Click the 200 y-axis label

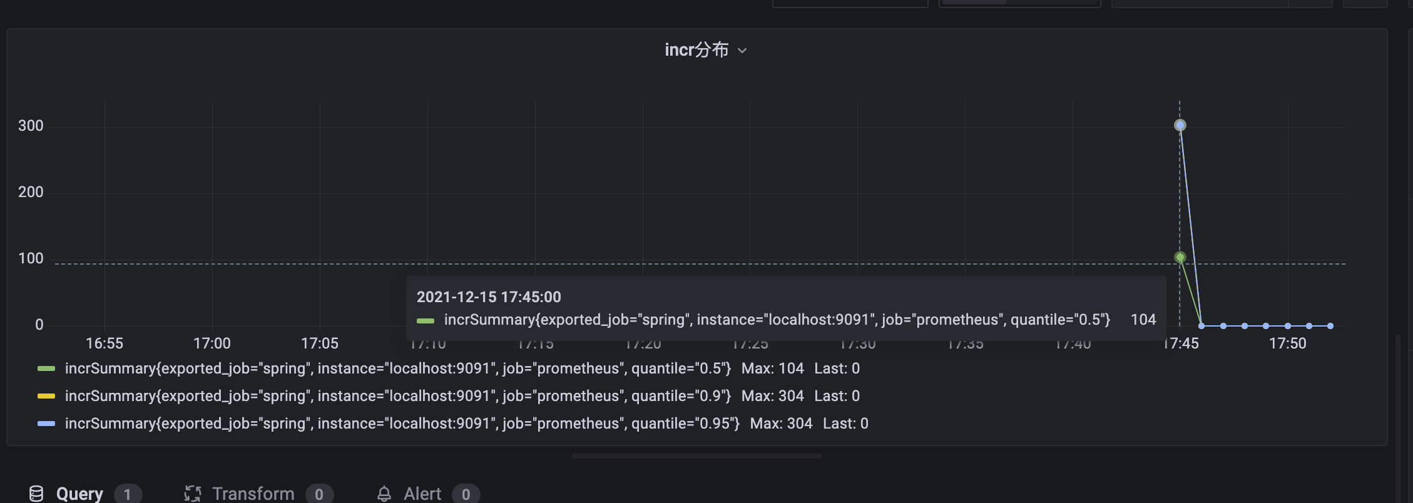pos(31,192)
